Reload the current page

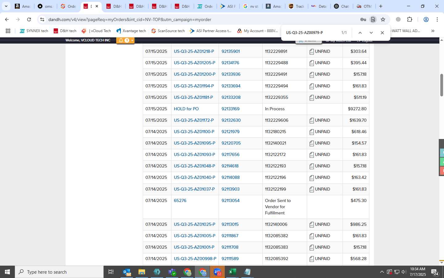(29, 19)
